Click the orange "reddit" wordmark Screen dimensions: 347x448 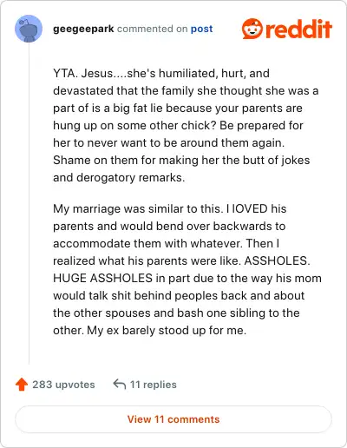pos(298,29)
